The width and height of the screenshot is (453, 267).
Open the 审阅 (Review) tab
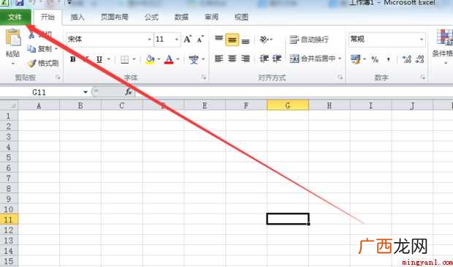pyautogui.click(x=211, y=18)
